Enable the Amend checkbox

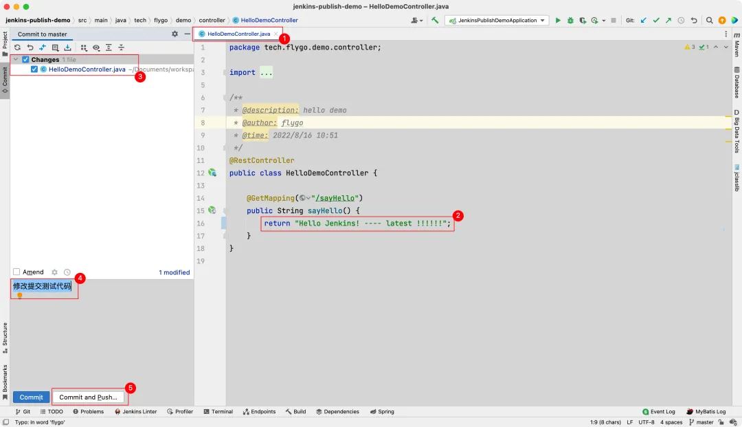tap(16, 272)
